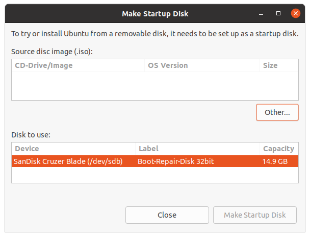Select the SanDisk Cruzer Blade (/dev/sdb) device

point(68,161)
